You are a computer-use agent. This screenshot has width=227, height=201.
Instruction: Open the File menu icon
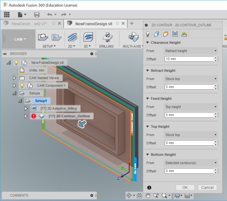click(20, 15)
